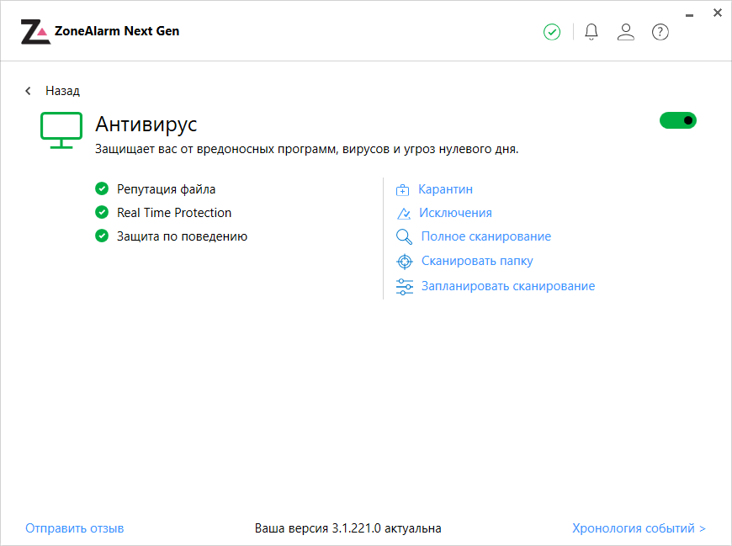
Task: Click the antivirus description text below the Антивирус heading
Action: (307, 149)
